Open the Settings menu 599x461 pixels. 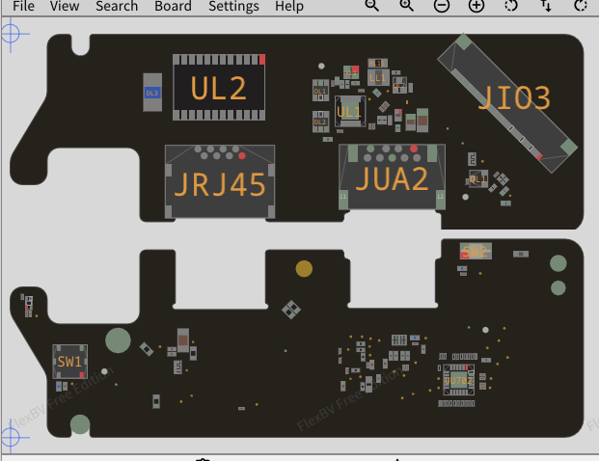233,6
